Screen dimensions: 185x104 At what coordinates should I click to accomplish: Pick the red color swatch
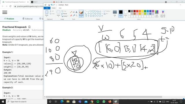(x=137, y=11)
